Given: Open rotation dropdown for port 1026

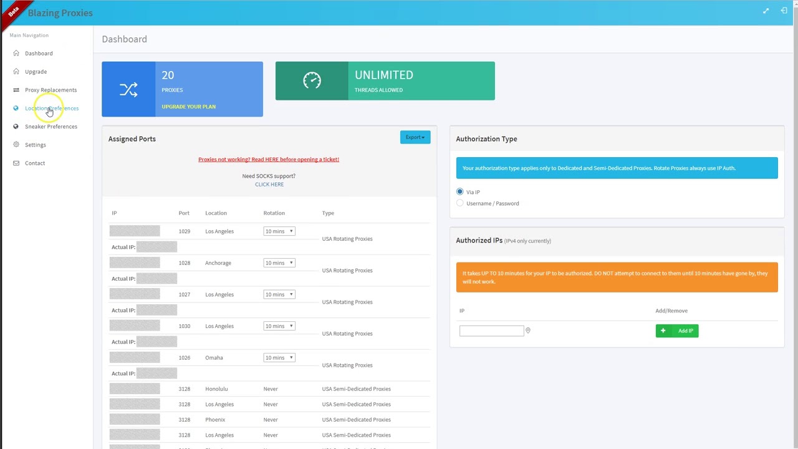Looking at the screenshot, I should 279,357.
